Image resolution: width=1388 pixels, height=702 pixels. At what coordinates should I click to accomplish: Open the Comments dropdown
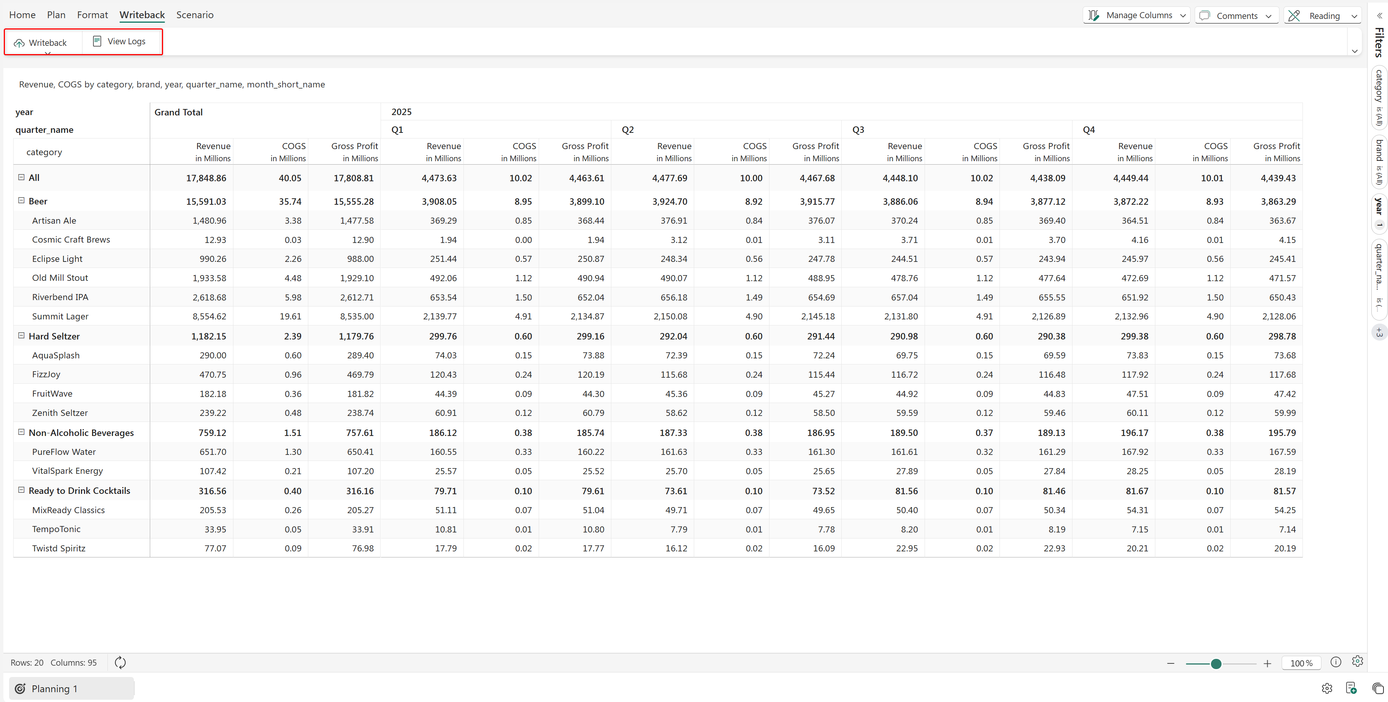pyautogui.click(x=1236, y=16)
